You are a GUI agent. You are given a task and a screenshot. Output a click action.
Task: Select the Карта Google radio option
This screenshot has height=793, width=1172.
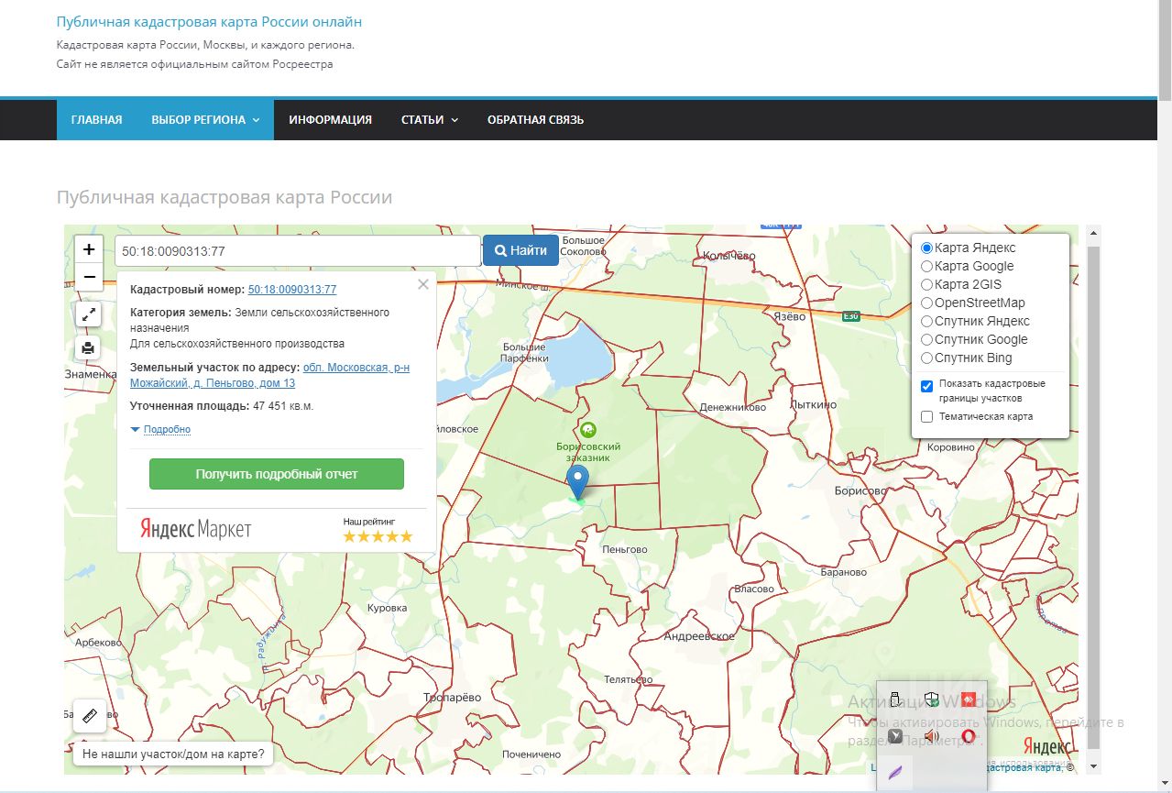pos(926,266)
